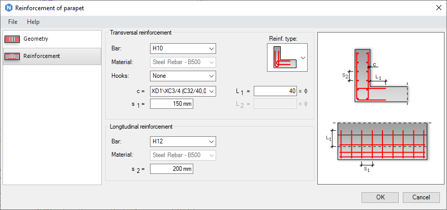Click the Reinforcement section icon
The image size is (447, 210).
[x=12, y=56]
